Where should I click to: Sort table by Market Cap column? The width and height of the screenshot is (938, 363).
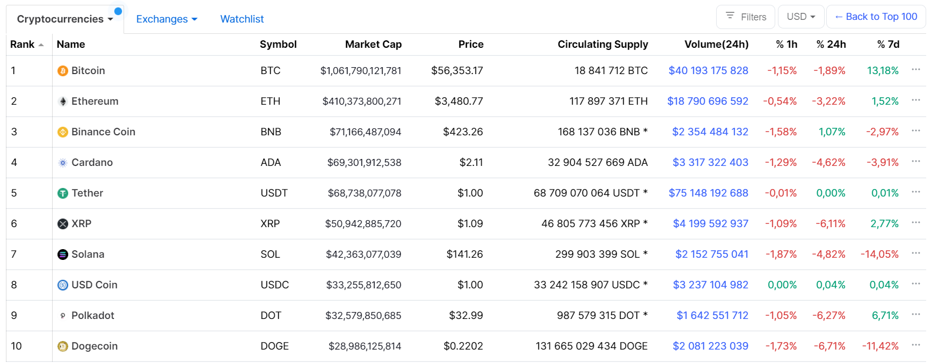(373, 45)
